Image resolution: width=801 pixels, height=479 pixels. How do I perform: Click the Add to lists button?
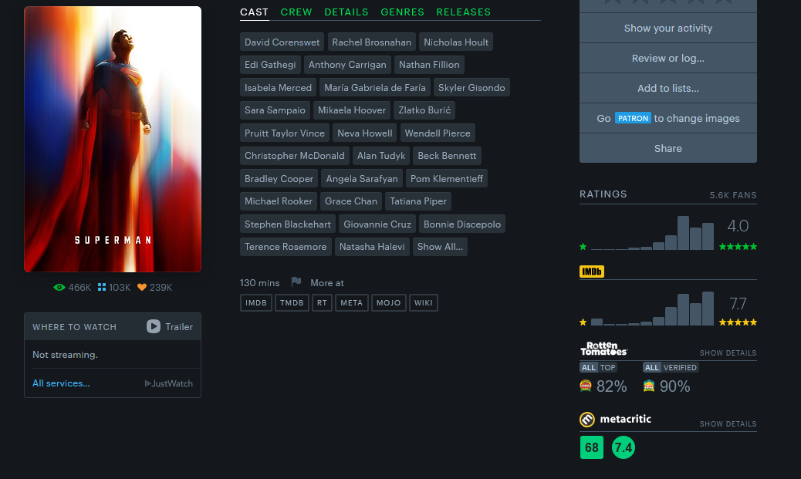coord(667,89)
